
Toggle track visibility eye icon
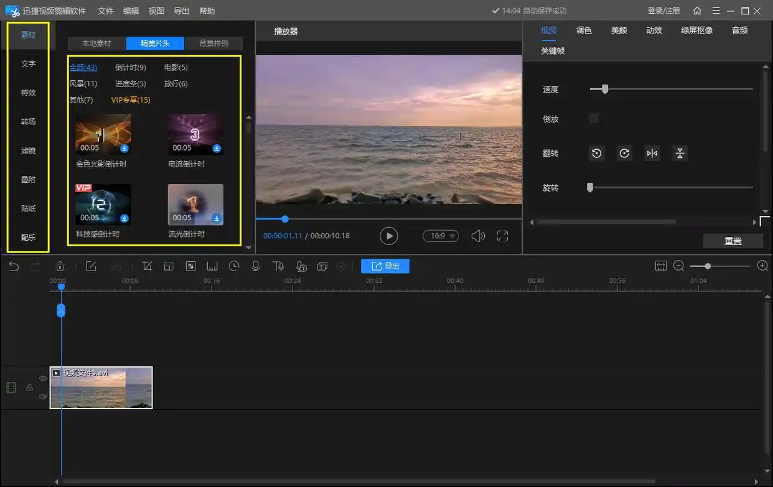pyautogui.click(x=43, y=378)
